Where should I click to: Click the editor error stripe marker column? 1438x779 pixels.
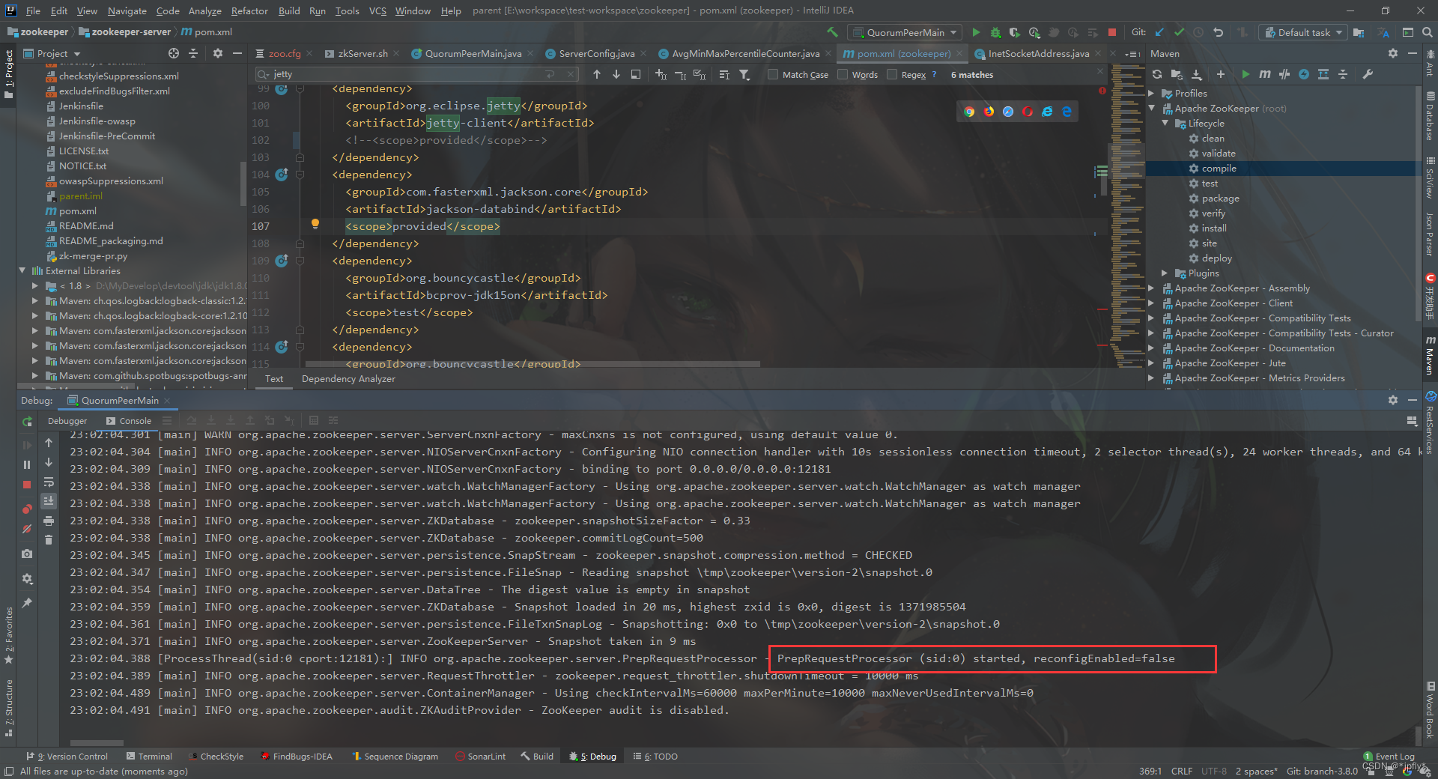click(1102, 225)
